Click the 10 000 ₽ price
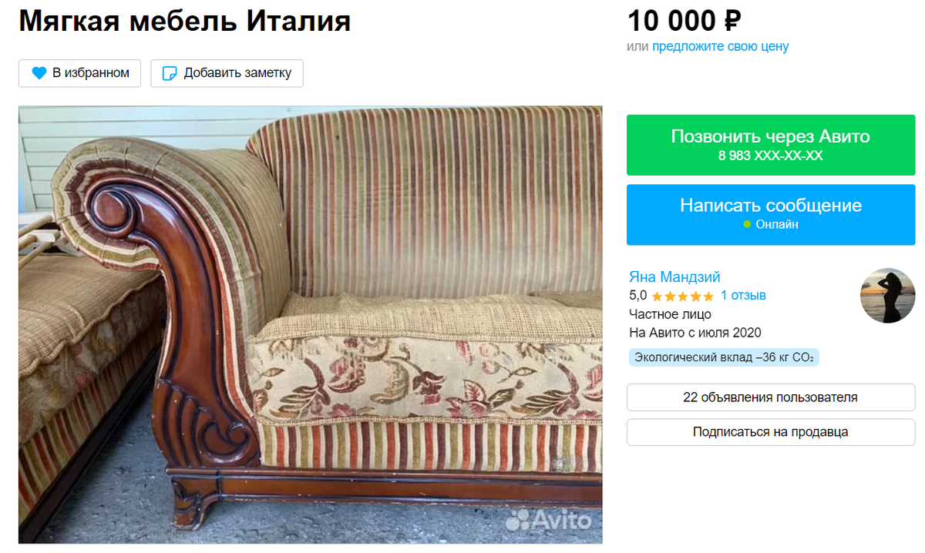This screenshot has width=925, height=553. click(684, 21)
